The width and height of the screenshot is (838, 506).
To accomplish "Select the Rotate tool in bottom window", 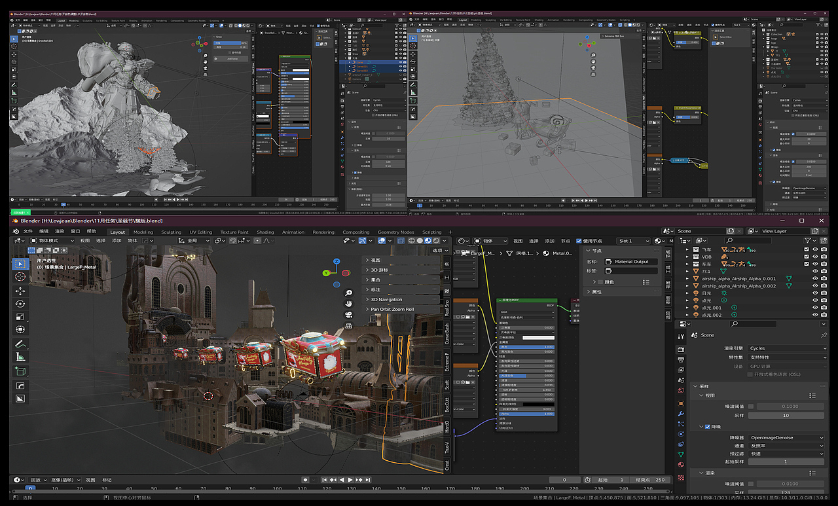I will [20, 304].
